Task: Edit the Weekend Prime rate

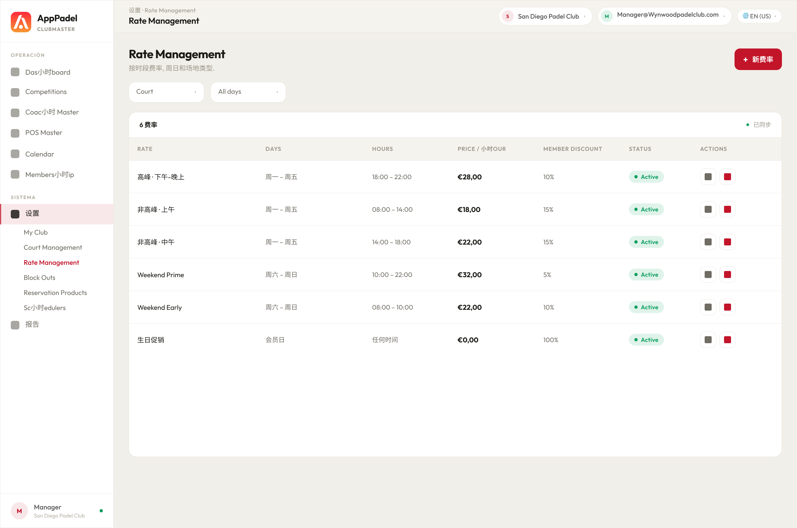Action: 708,275
